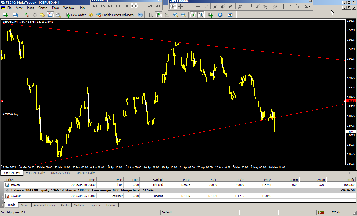Select the crosshair cursor tool
357x216 pixels.
181,6
